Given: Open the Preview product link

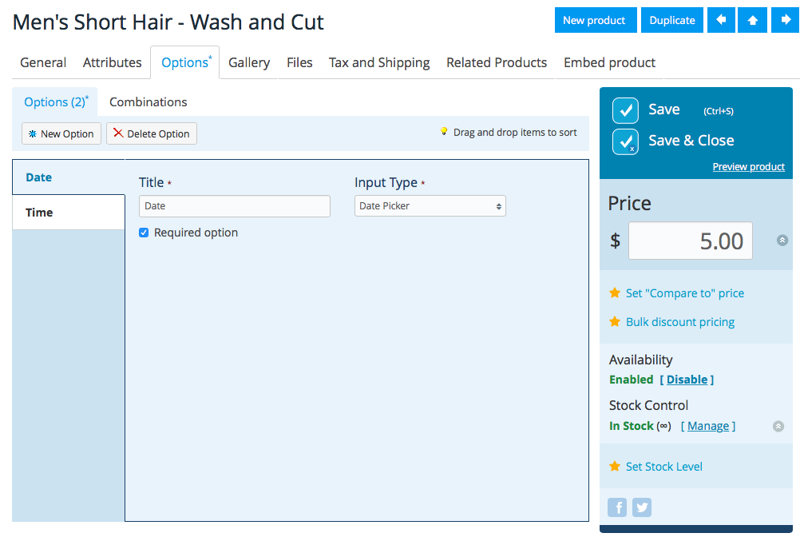Looking at the screenshot, I should click(748, 167).
